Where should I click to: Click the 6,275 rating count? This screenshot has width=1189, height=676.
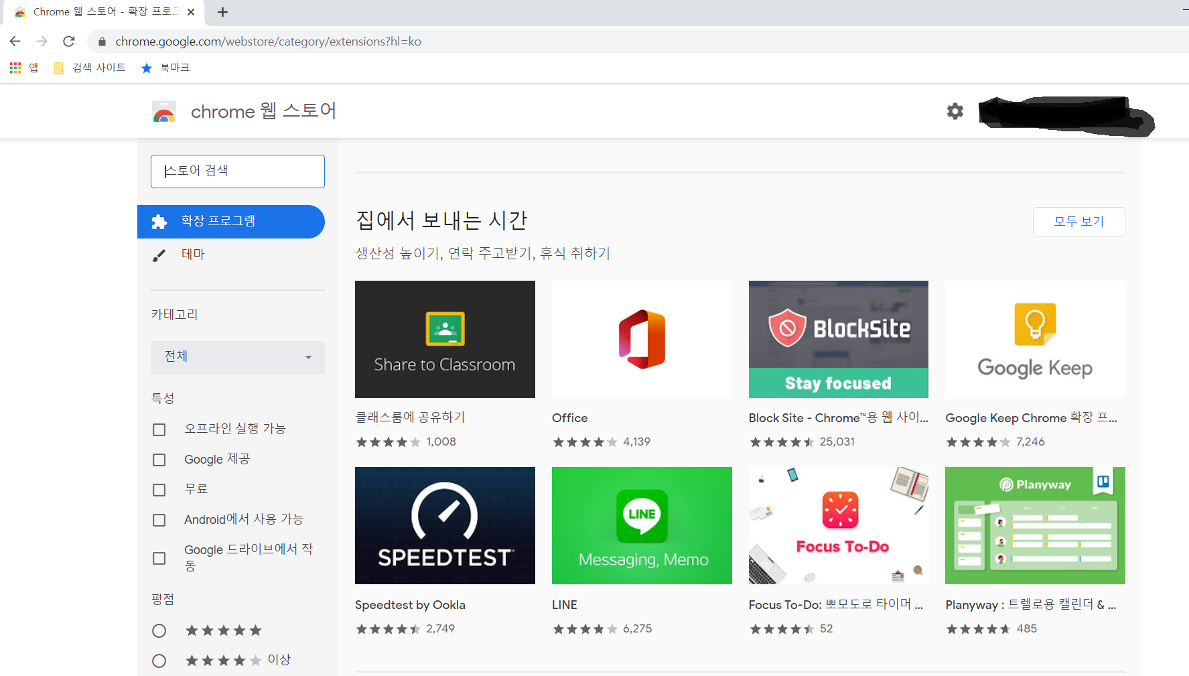coord(637,629)
